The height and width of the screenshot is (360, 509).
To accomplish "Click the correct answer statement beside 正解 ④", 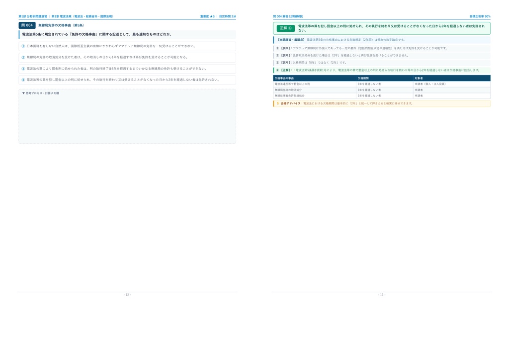I will (x=392, y=28).
